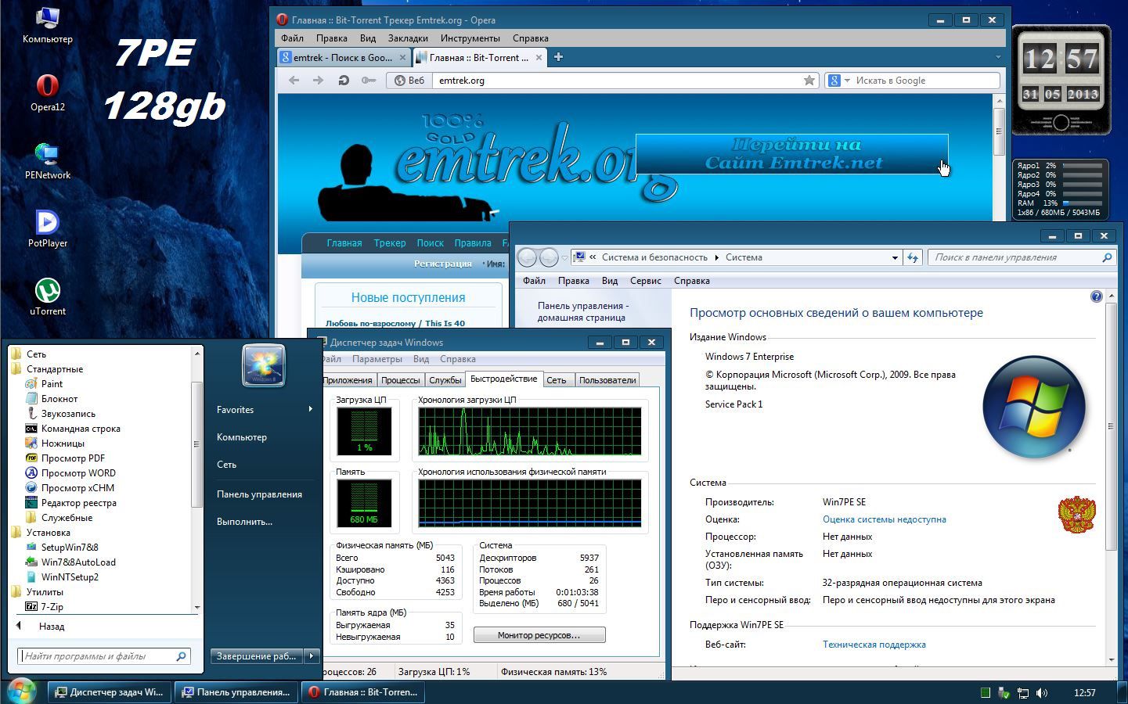Image resolution: width=1128 pixels, height=704 pixels.
Task: Switch to the Процессы tab in Task Manager
Action: click(x=401, y=380)
